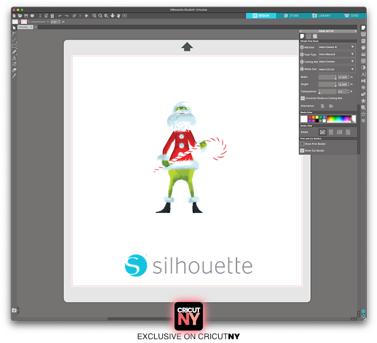Viewport: 377px width, 343px height.
Task: Select the Line drawing tool
Action: coord(14,40)
